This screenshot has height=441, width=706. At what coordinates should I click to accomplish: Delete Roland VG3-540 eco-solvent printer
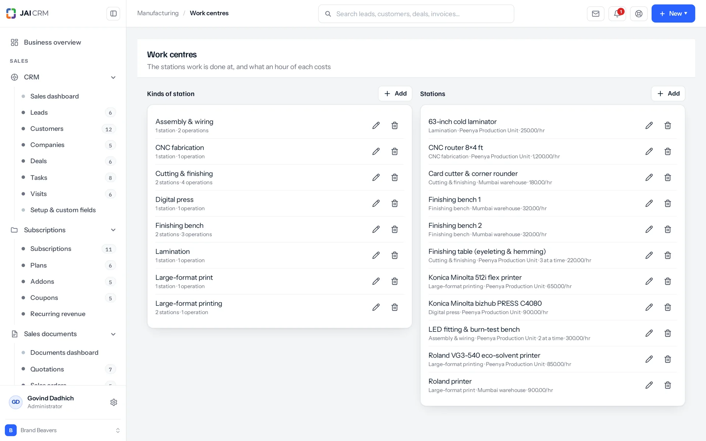pos(668,359)
